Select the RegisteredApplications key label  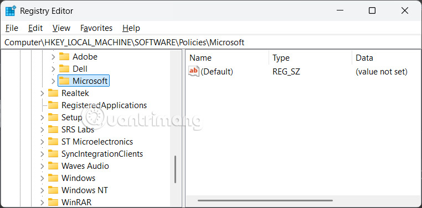104,105
